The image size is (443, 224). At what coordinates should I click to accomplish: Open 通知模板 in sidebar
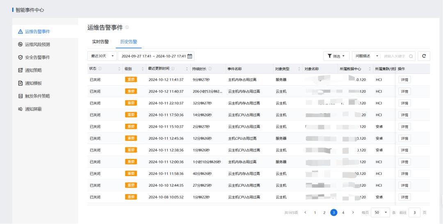(x=45, y=83)
